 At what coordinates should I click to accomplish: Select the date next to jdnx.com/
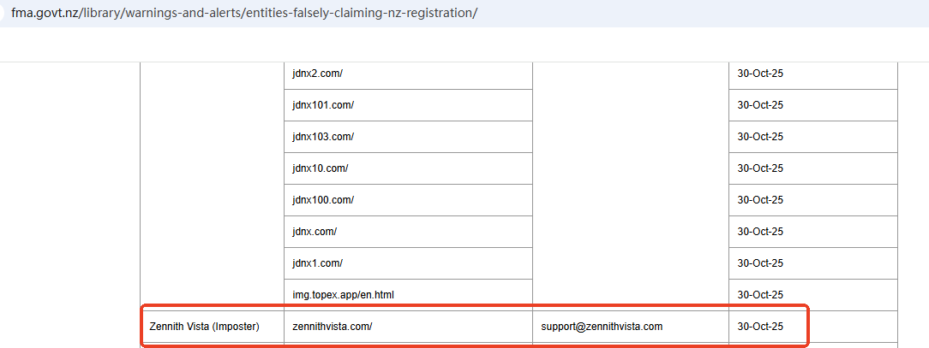[x=760, y=232]
